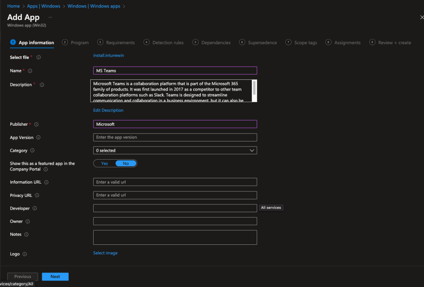Image resolution: width=424 pixels, height=287 pixels.
Task: Expand the Category dropdown
Action: click(175, 151)
